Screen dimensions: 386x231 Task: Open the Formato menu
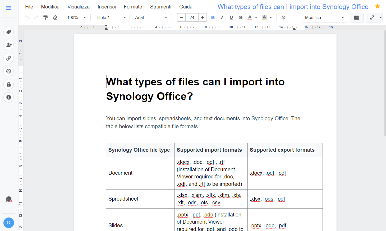click(133, 7)
